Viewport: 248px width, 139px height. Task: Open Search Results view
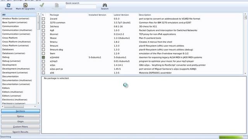21,132
